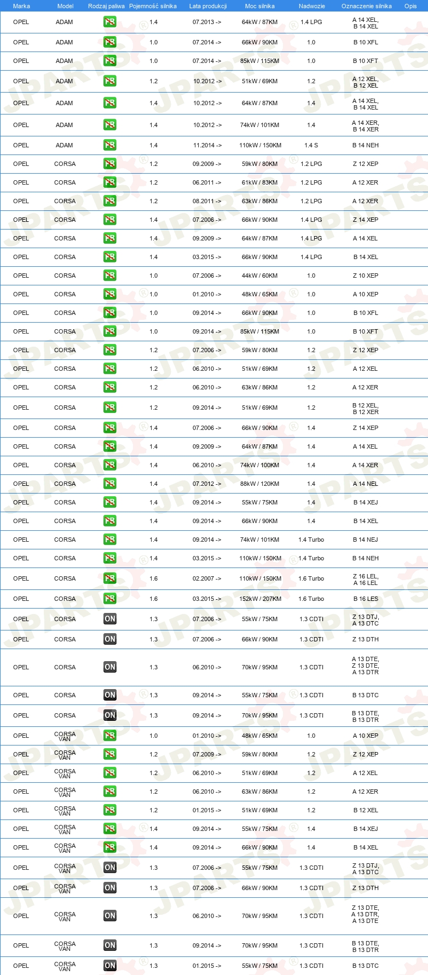
Task: Click PB icon in CORSA VAN 48kW / 65KM row
Action: click(110, 736)
